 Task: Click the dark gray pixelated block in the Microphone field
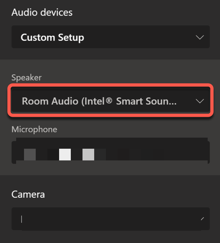[30, 154]
